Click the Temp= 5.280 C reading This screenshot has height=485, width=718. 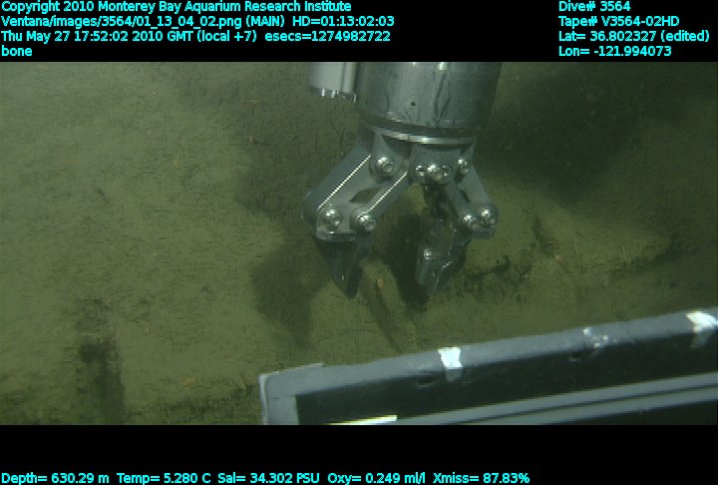click(164, 479)
